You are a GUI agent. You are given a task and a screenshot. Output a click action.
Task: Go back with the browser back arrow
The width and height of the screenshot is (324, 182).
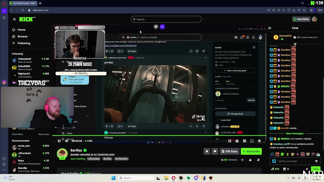(x=12, y=10)
